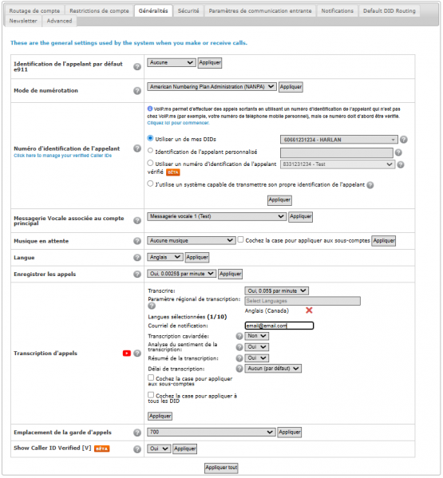This screenshot has width=443, height=478.
Task: Open help icon for Délai de transcription
Action: click(x=239, y=369)
